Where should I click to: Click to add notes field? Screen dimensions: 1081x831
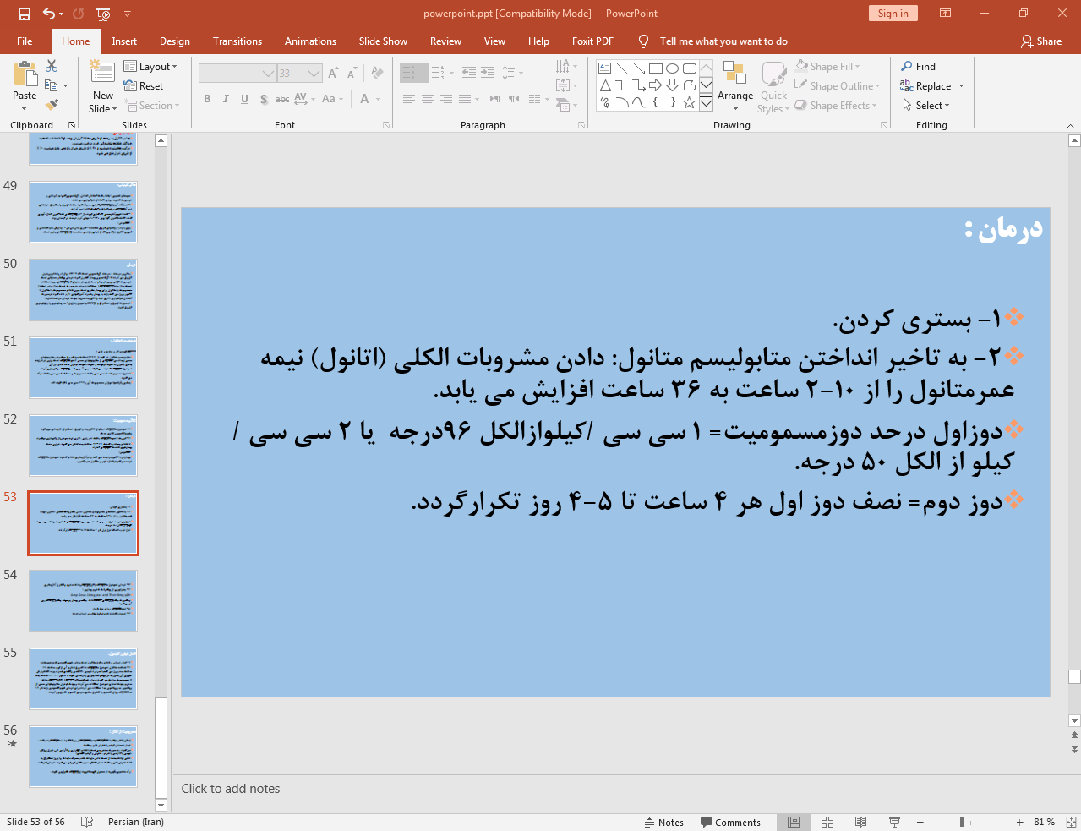click(620, 789)
